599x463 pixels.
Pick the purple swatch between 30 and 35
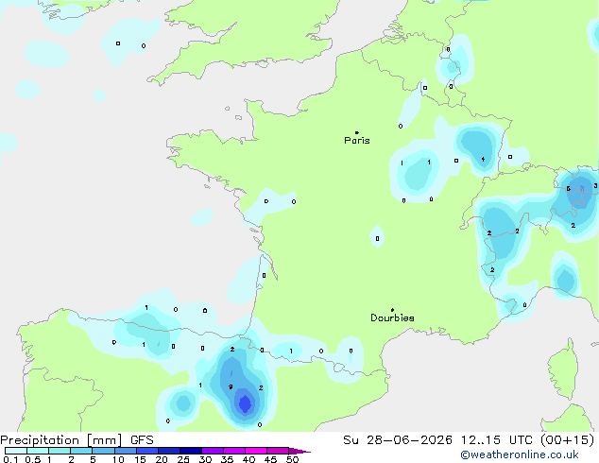coord(213,451)
